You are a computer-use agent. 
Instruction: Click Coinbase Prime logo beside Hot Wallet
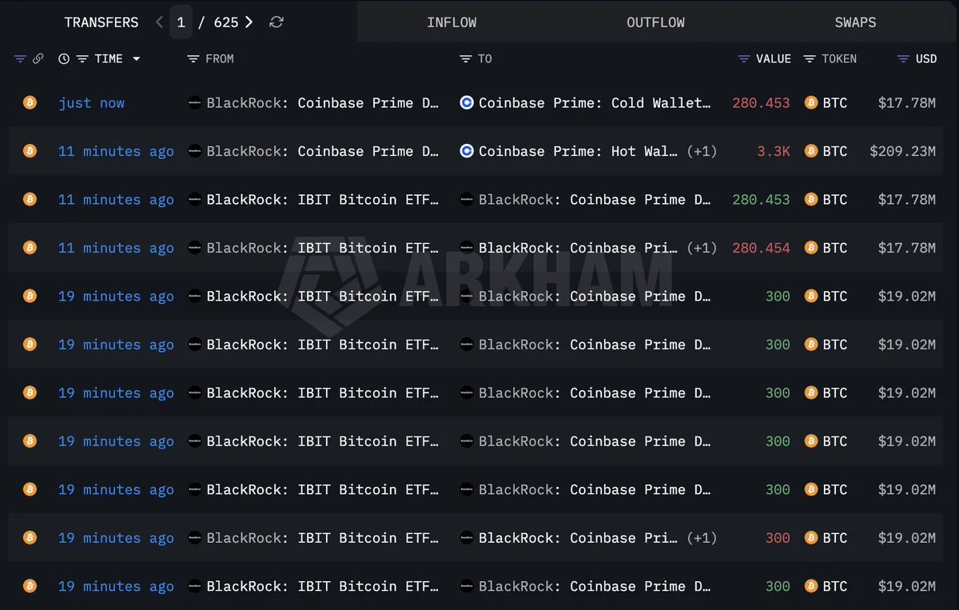point(467,151)
